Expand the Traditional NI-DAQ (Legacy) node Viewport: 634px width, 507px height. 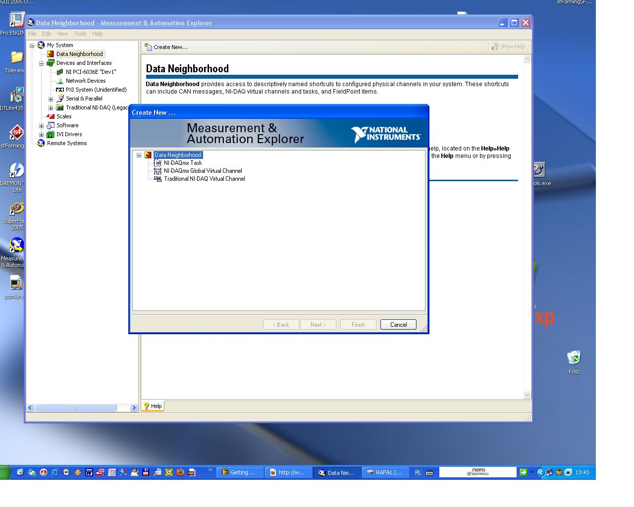[x=51, y=107]
